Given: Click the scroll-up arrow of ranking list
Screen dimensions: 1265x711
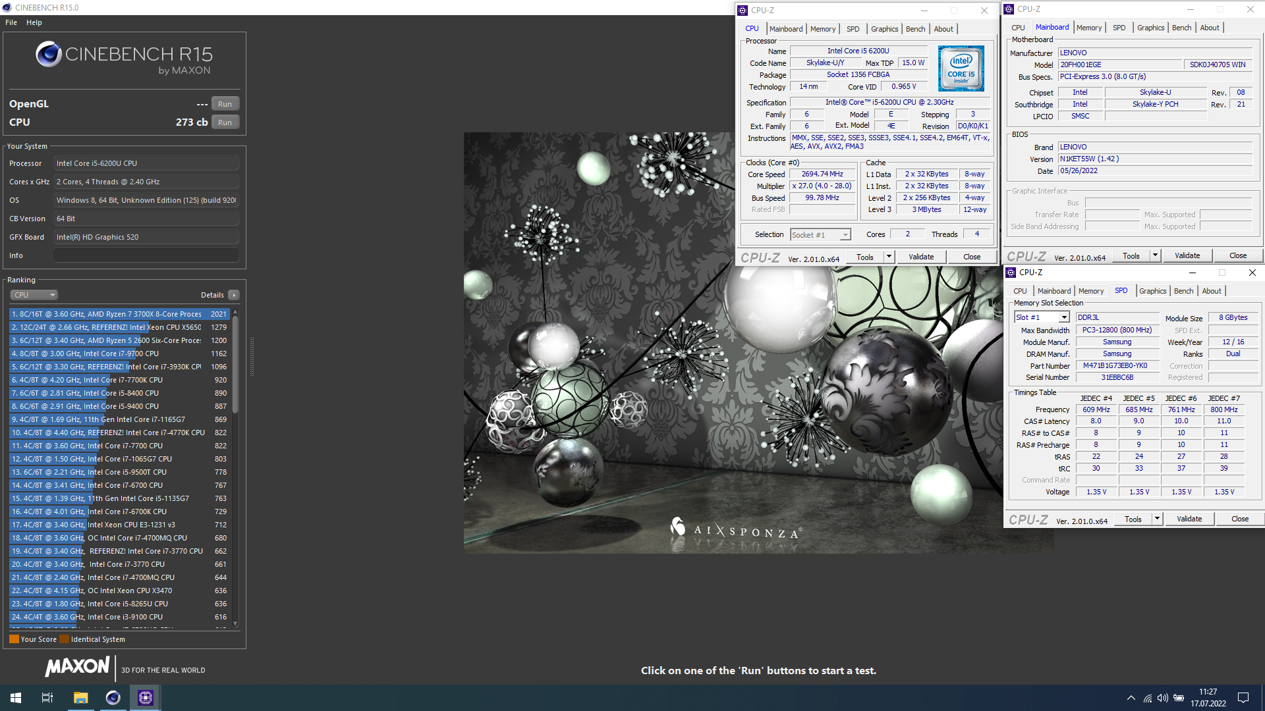Looking at the screenshot, I should pos(235,312).
